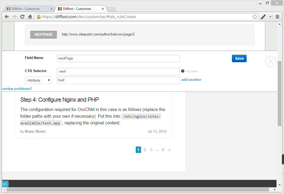284x194 pixels.
Task: Open the FILTERS help question mark icon
Action: pos(182,71)
